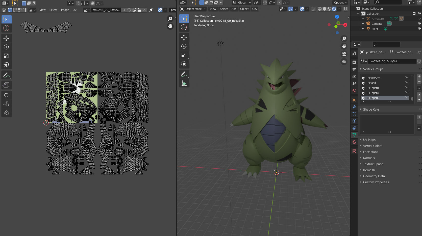The width and height of the screenshot is (422, 236).
Task: Select the 3D viewport Move tool
Action: [x=184, y=37]
